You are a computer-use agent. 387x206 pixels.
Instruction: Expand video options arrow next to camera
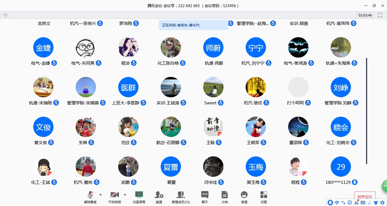pos(125,194)
